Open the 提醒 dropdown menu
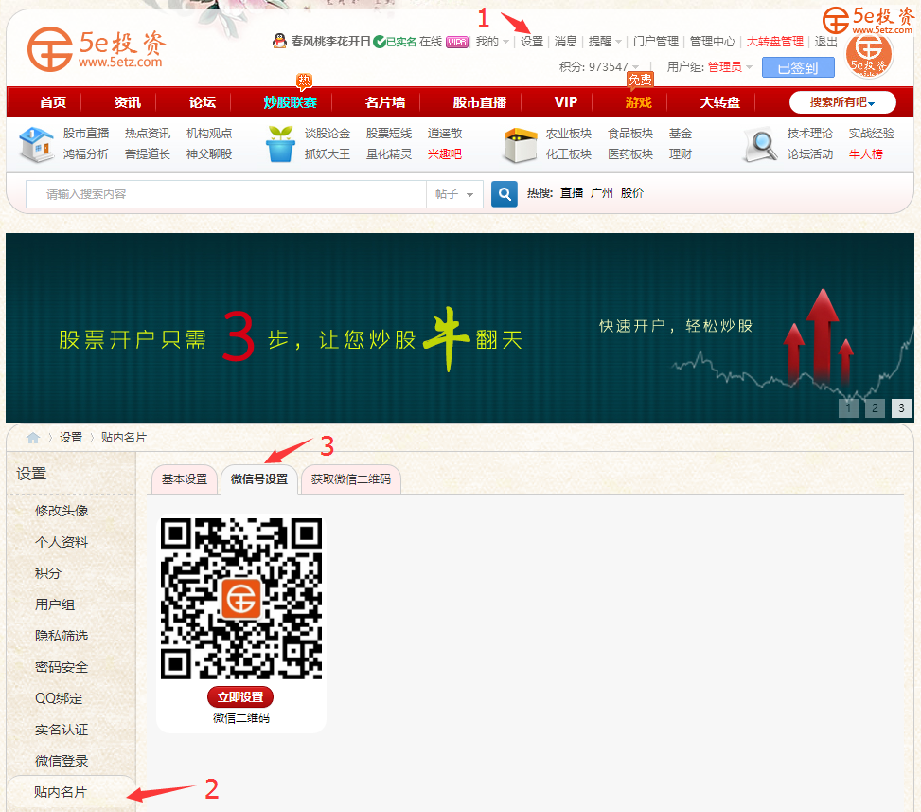Screen dimensions: 921x812 tap(605, 42)
